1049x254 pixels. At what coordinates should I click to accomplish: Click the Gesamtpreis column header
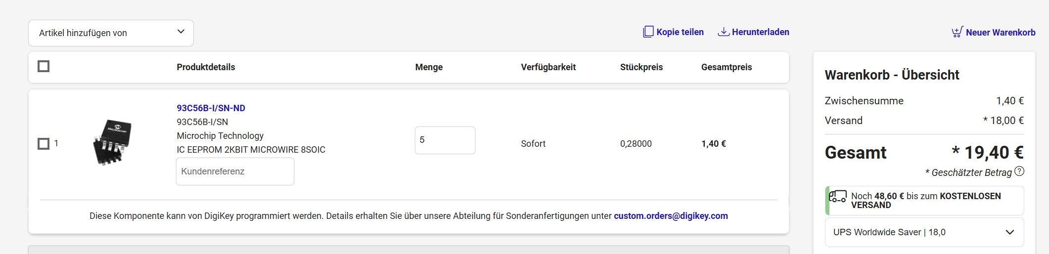[x=726, y=67]
